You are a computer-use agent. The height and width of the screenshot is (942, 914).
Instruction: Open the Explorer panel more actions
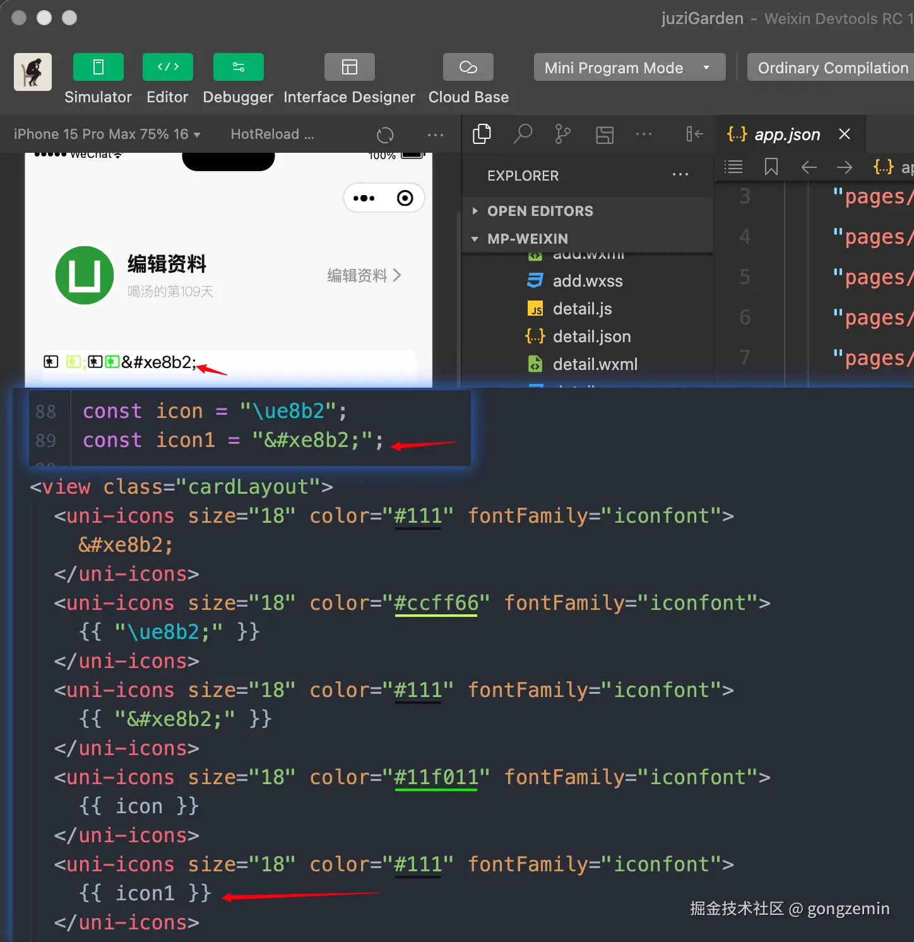[680, 175]
